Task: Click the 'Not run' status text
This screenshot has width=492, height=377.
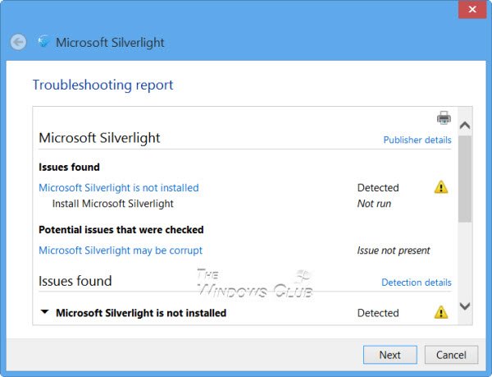Action: [x=374, y=203]
